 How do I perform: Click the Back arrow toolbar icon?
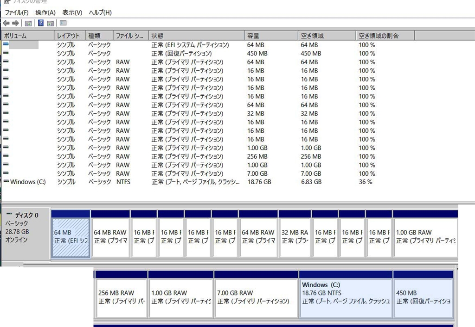click(6, 23)
